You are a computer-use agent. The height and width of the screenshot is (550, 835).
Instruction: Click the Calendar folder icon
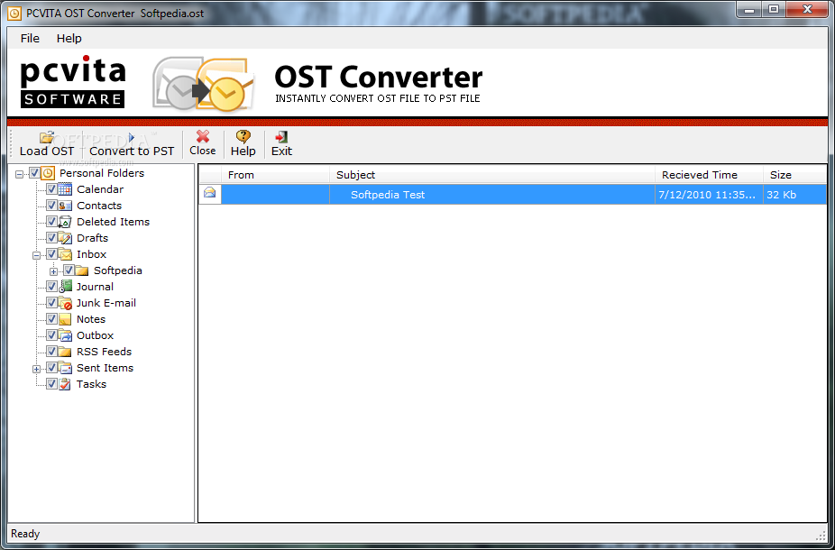point(65,189)
